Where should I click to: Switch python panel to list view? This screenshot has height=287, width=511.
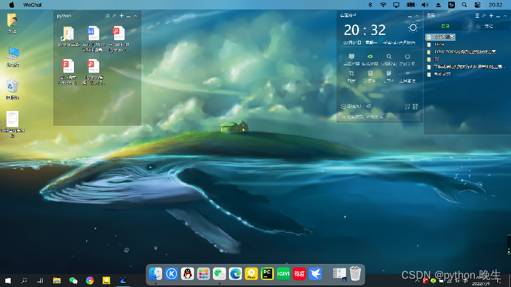(x=107, y=15)
